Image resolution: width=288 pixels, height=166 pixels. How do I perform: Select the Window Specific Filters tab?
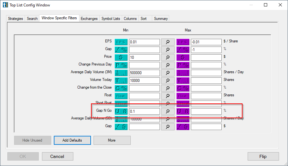pyautogui.click(x=59, y=18)
